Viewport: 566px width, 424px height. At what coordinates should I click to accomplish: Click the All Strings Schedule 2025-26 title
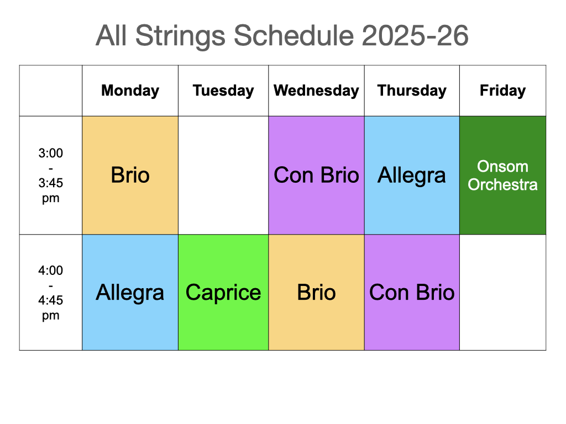click(282, 36)
